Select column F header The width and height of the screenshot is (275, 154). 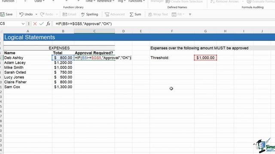(172, 31)
